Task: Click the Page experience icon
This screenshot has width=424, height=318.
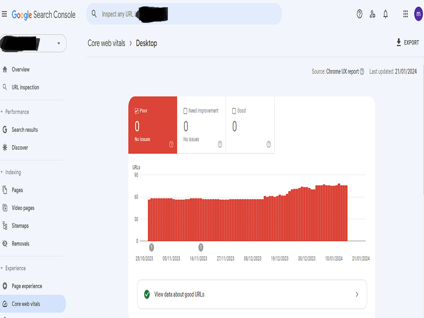Action: [x=5, y=286]
